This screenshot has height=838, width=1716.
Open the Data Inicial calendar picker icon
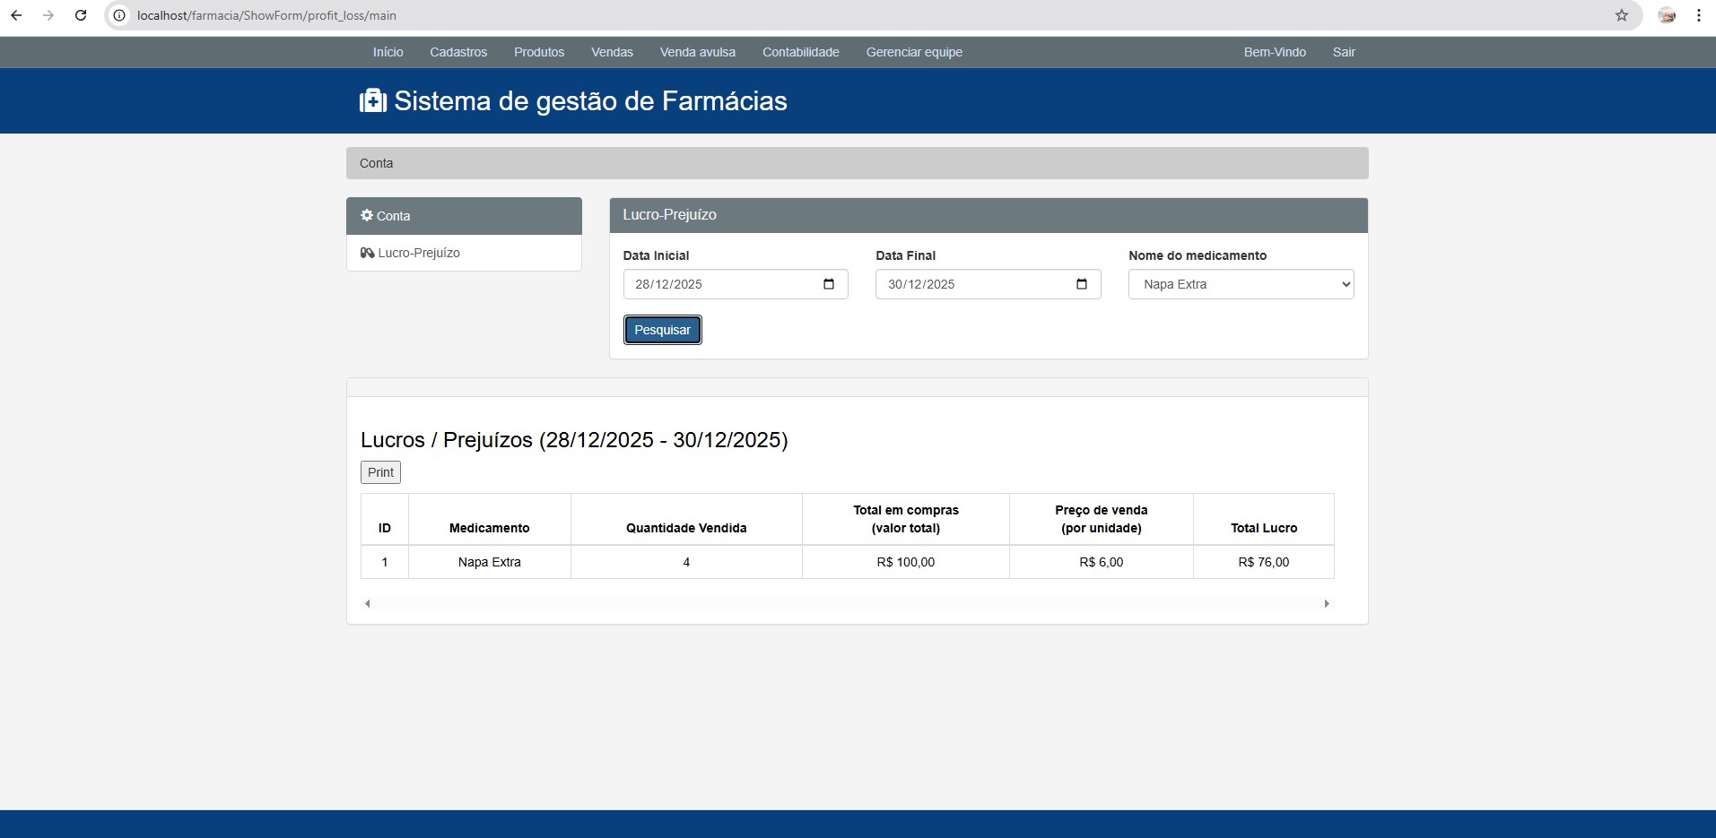pos(828,284)
